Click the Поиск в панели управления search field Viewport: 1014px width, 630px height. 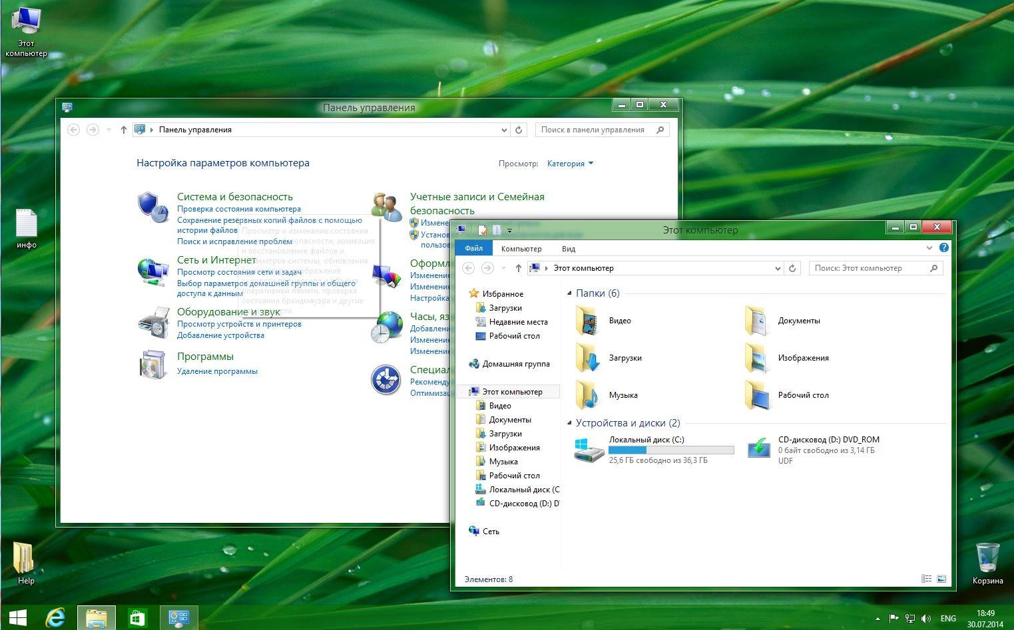[x=601, y=130]
